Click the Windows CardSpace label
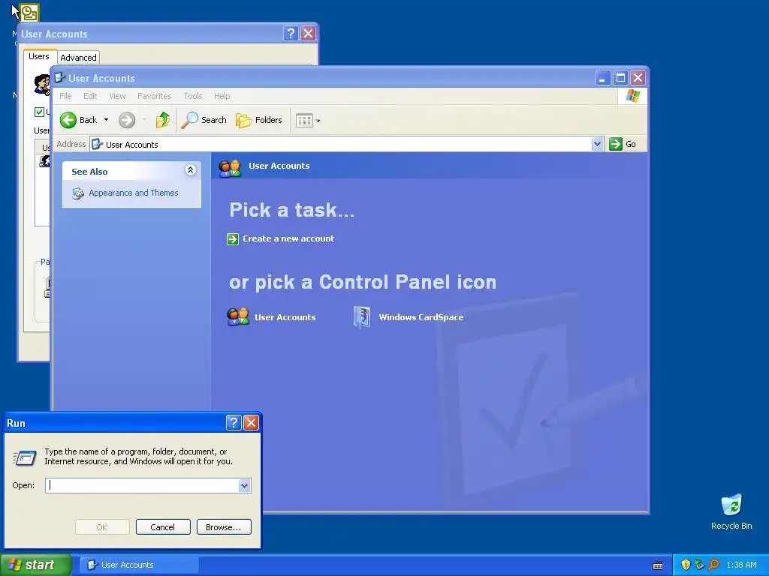The image size is (769, 576). point(421,317)
